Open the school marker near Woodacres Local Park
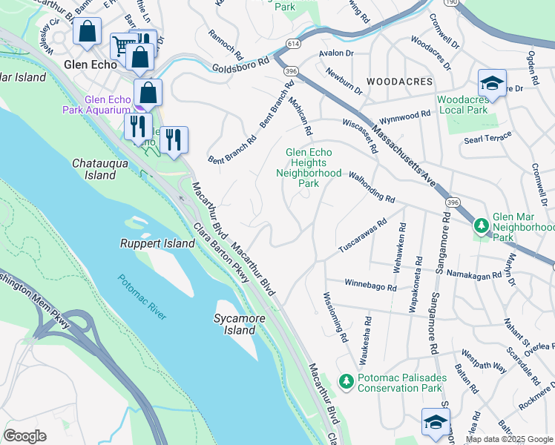 [x=492, y=83]
